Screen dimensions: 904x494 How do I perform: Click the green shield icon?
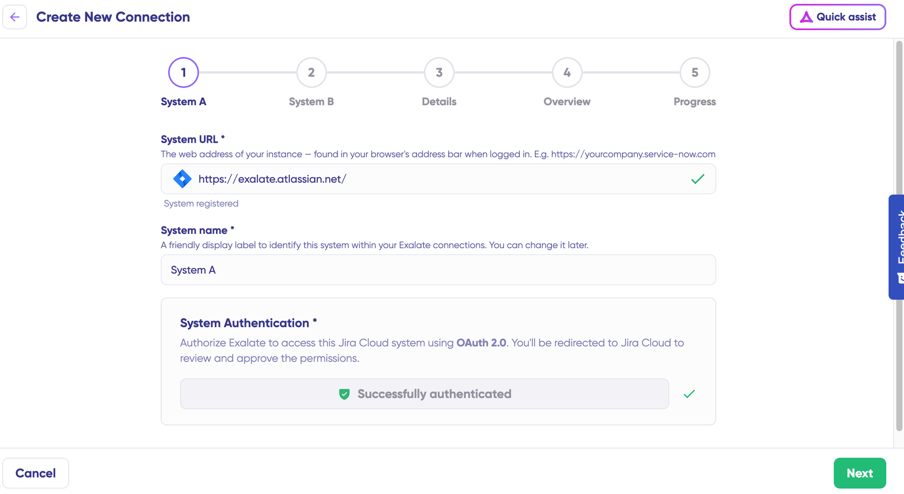point(344,394)
